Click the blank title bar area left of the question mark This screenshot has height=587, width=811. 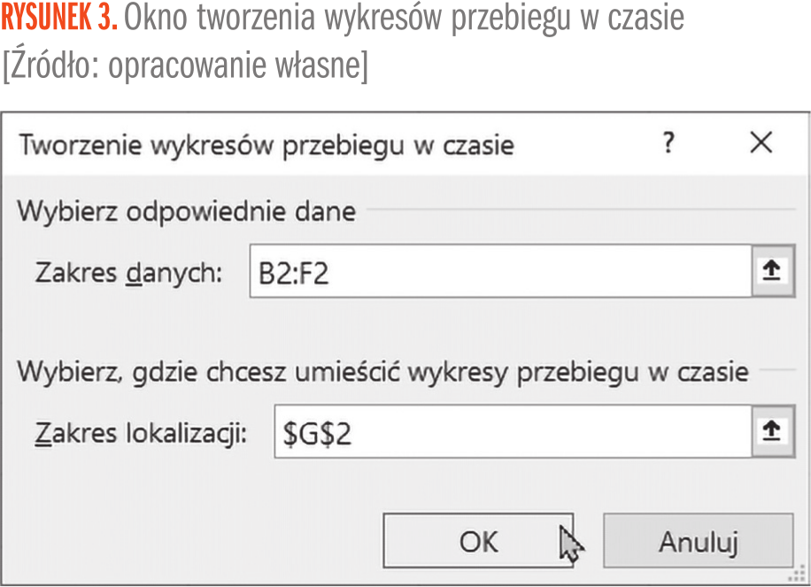[x=584, y=143]
